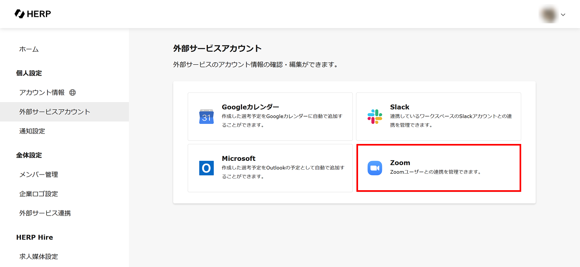Open the Microsoft card title

pos(239,158)
